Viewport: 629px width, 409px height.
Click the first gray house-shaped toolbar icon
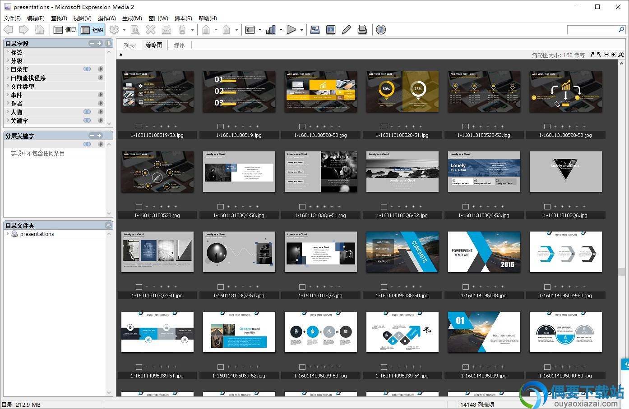(x=206, y=30)
